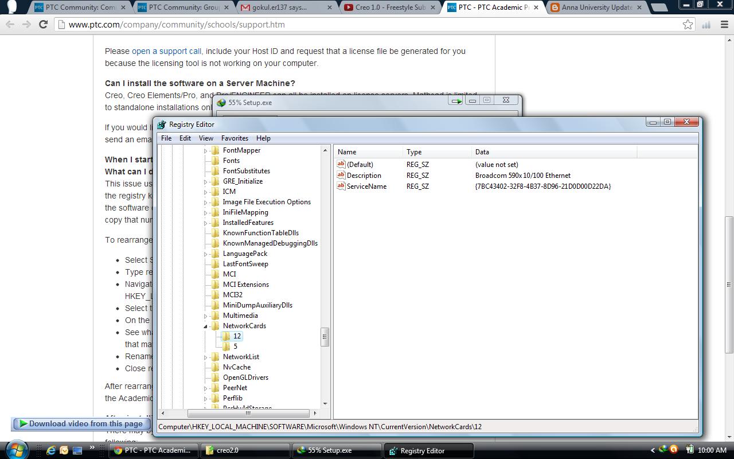Expand the NetworkList registry key
The width and height of the screenshot is (734, 459).
(205, 356)
